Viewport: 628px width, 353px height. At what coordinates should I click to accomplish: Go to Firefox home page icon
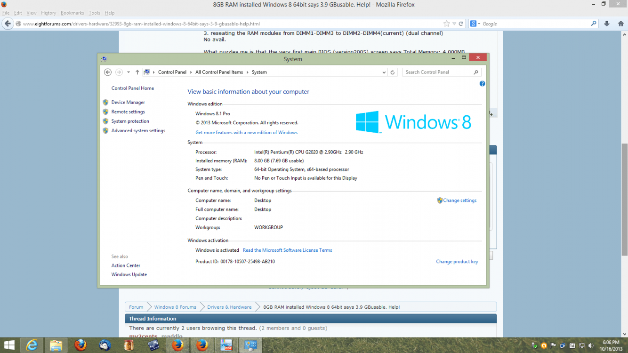coord(620,24)
